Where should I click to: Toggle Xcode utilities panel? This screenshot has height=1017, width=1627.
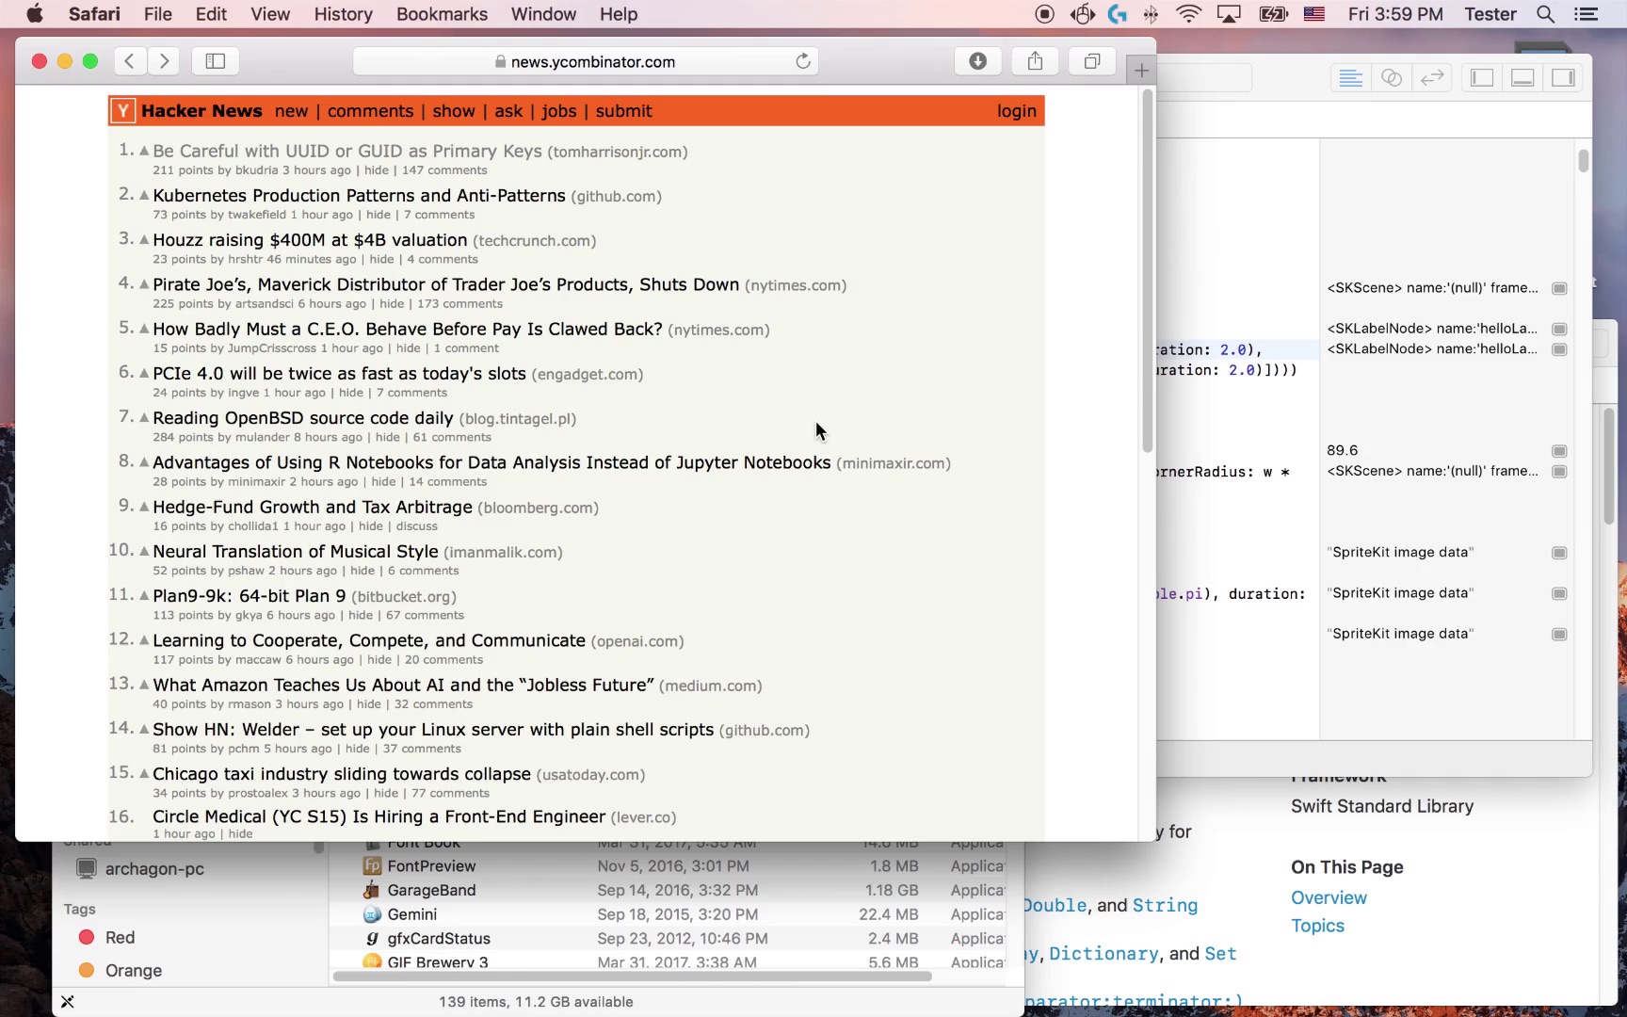point(1563,78)
